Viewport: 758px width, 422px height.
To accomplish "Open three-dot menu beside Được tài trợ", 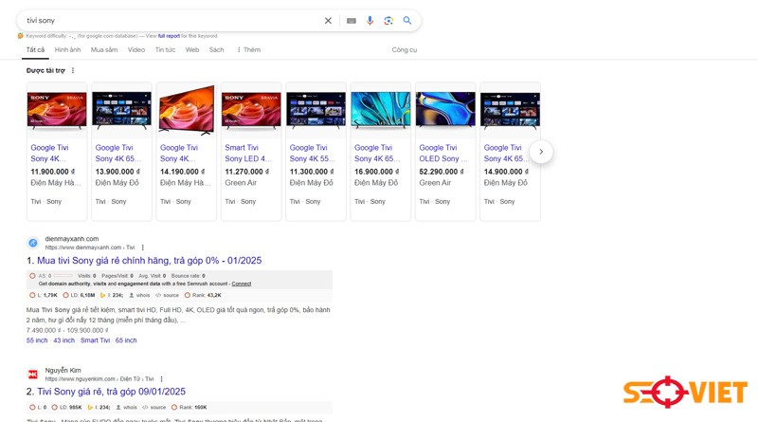I will click(73, 71).
